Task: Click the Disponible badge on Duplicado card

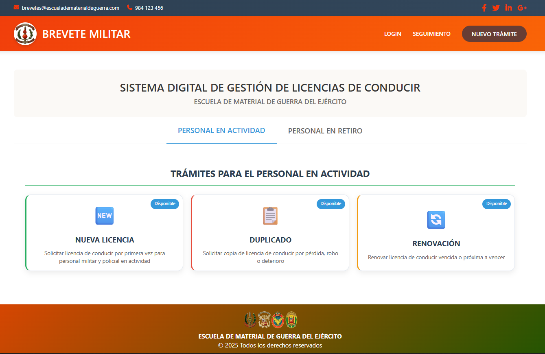Action: click(331, 204)
